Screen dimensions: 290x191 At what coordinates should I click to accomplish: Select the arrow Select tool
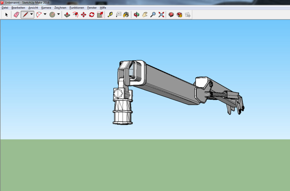click(6, 15)
